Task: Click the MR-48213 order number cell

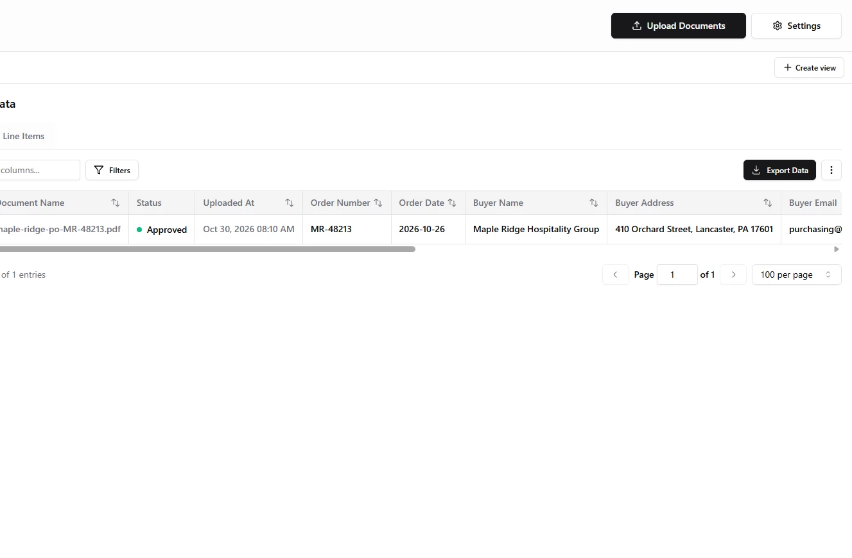Action: coord(347,229)
